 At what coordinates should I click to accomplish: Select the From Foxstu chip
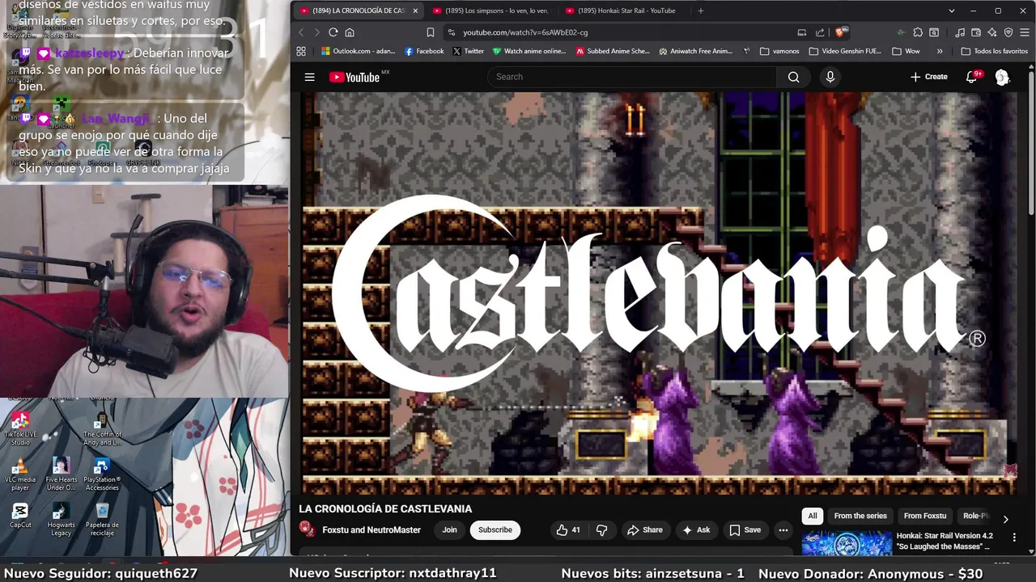point(924,516)
